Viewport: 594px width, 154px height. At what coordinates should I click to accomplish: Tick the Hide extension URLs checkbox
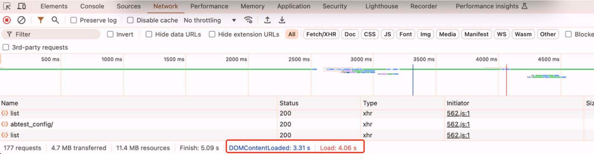[x=212, y=35]
